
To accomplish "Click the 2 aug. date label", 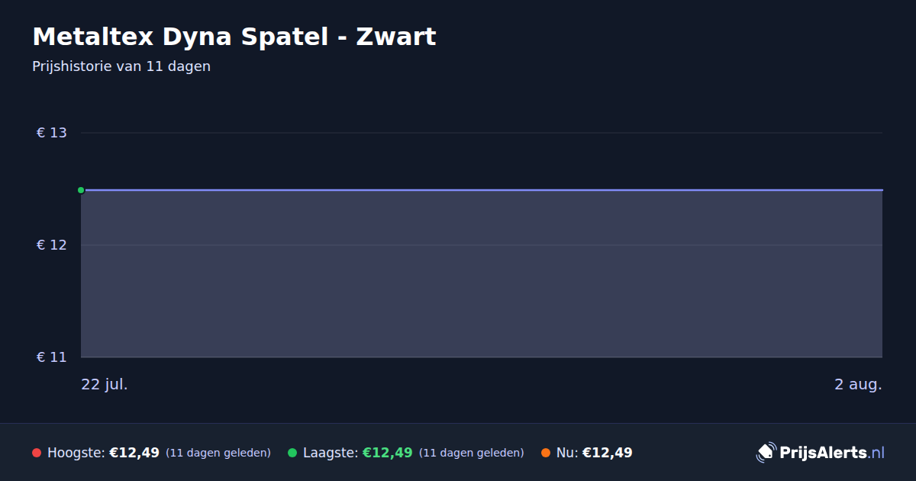I will click(x=858, y=384).
